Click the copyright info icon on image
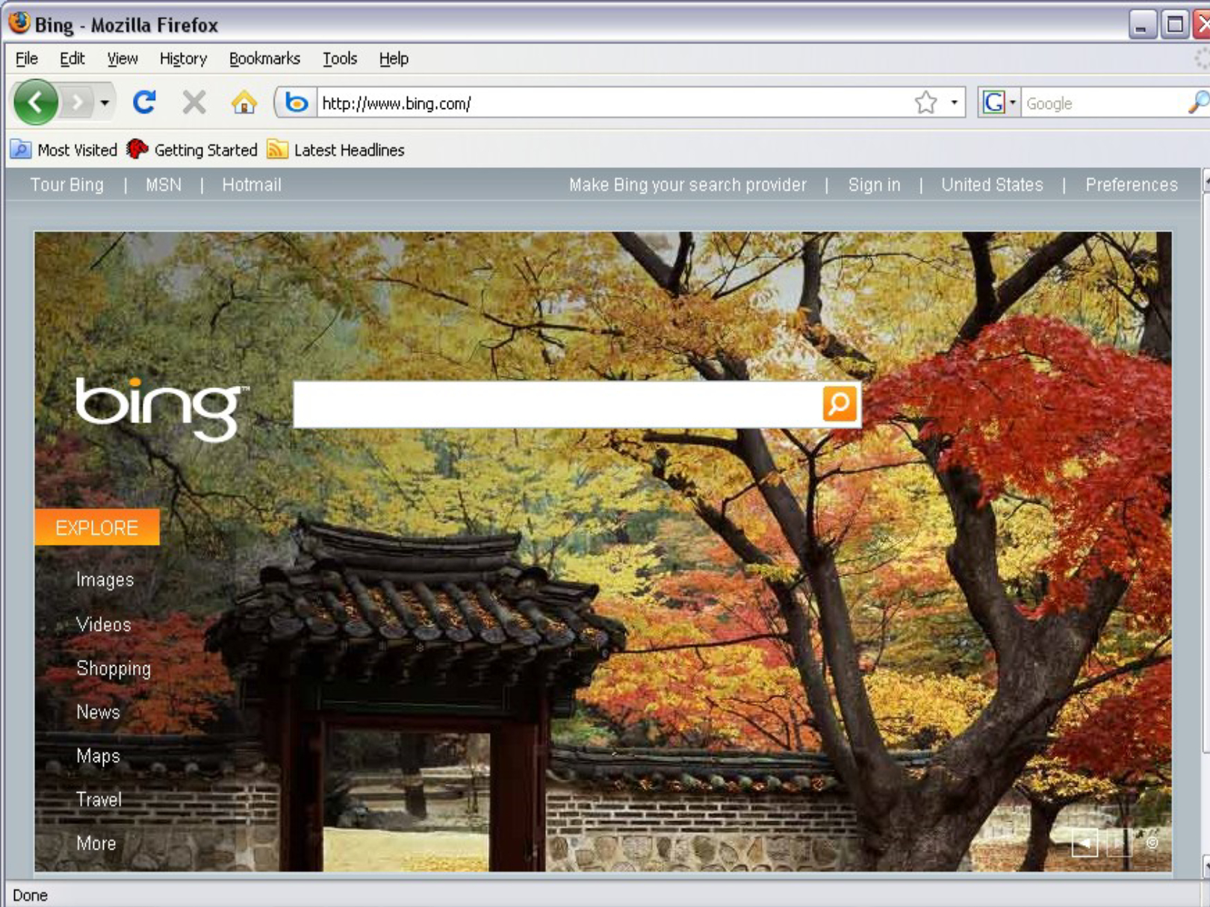The height and width of the screenshot is (907, 1210). click(x=1152, y=843)
